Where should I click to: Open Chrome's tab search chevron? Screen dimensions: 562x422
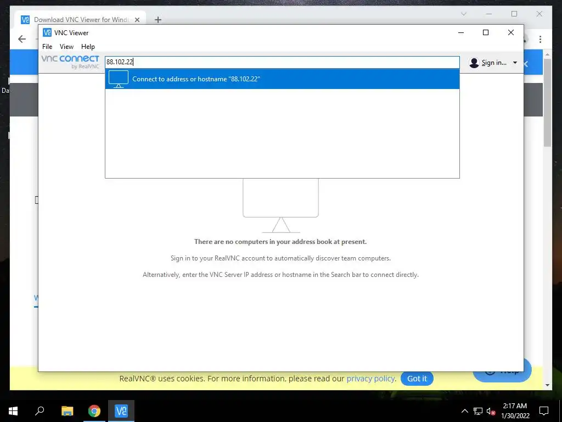[463, 14]
